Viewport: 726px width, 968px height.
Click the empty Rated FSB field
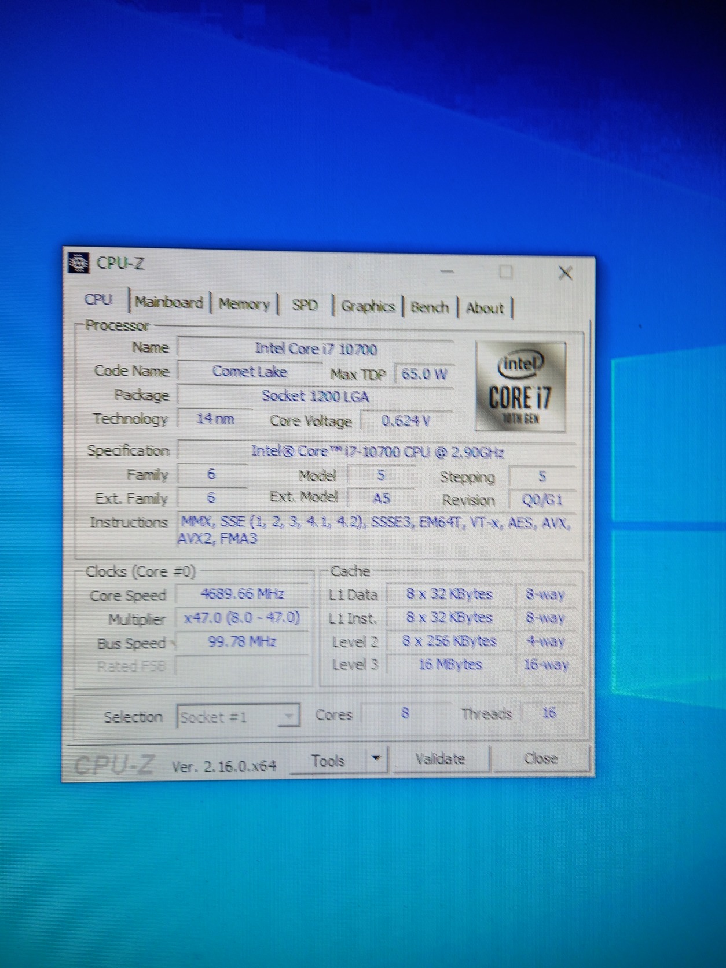[242, 666]
